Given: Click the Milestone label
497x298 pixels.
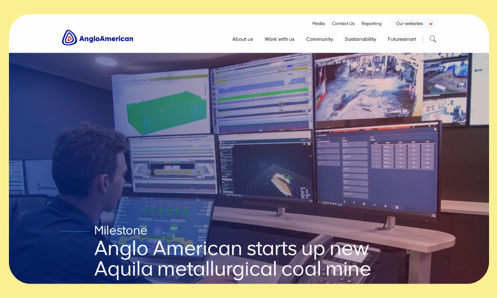Looking at the screenshot, I should coord(121,230).
